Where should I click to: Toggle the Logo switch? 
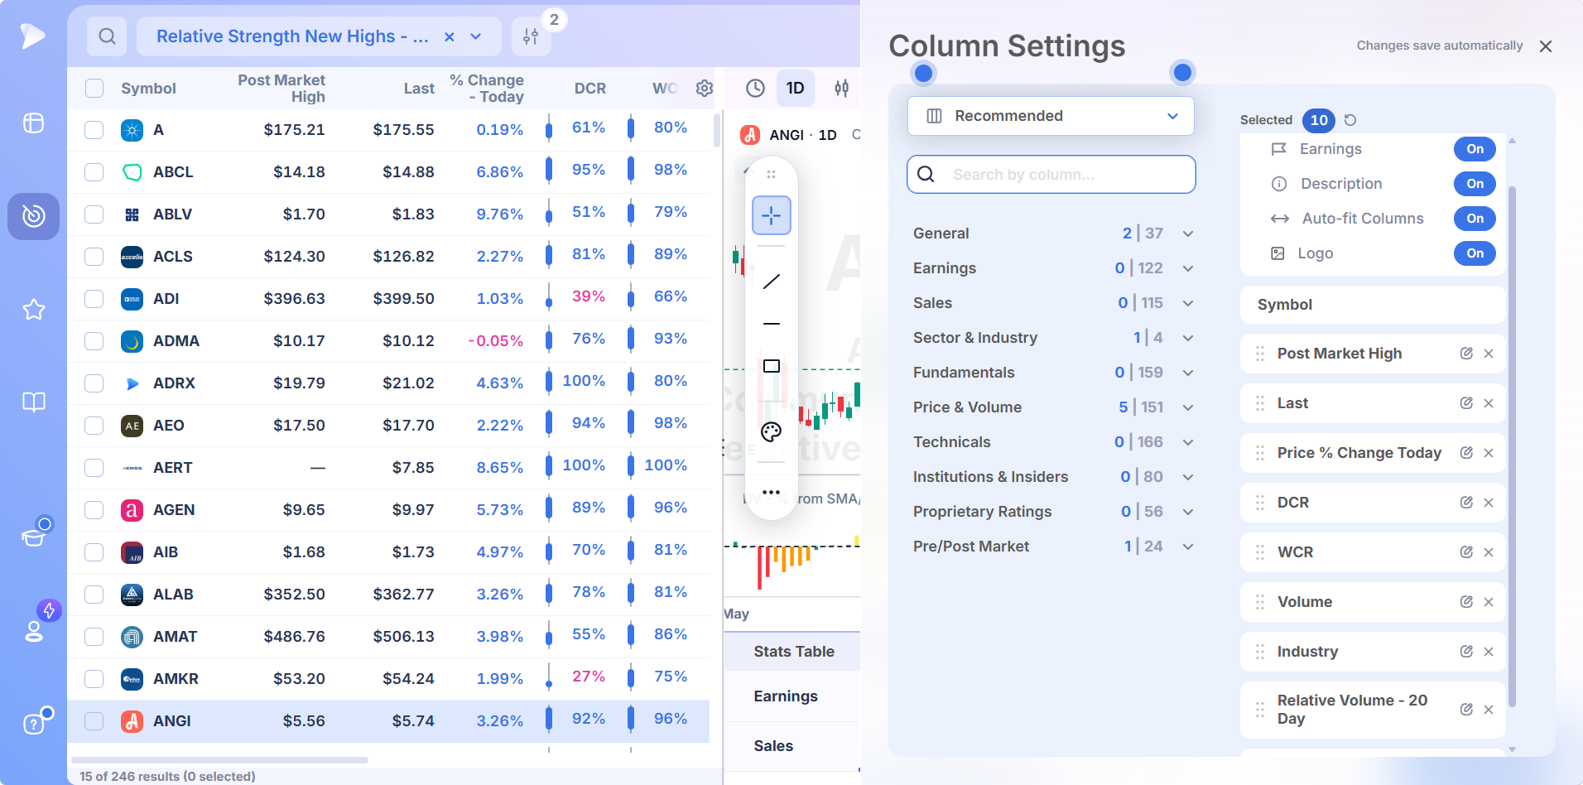pyautogui.click(x=1475, y=253)
